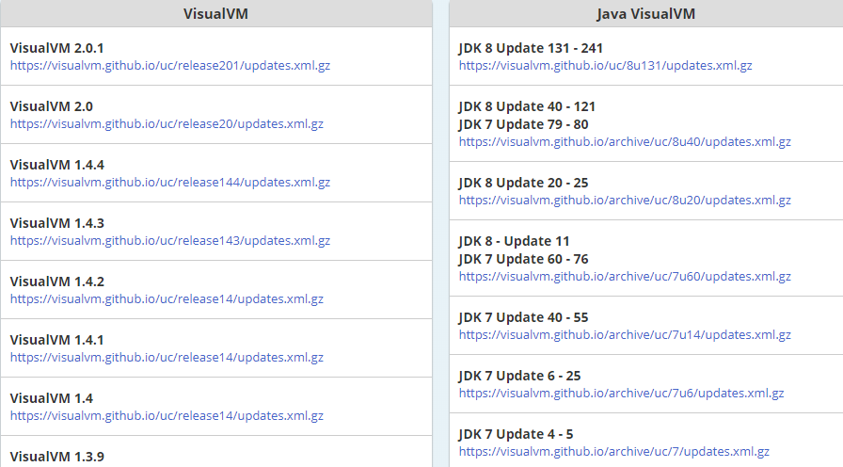The image size is (843, 467).
Task: Click the JDK 7 Update 79 - 80 label
Action: (x=523, y=124)
